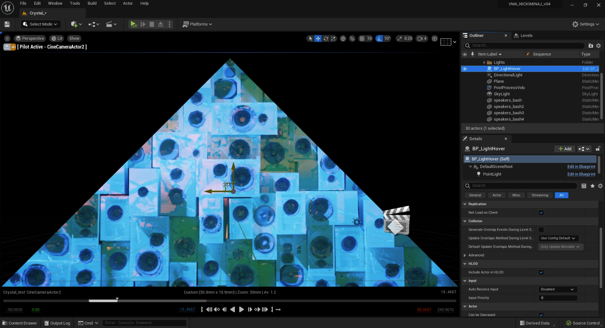Viewport: 605px width, 328px height.
Task: Click the favorites star in Details panel
Action: coord(592,186)
